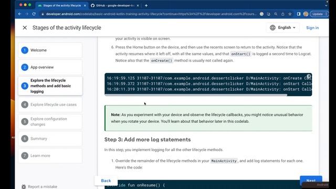Screen dimensions: 336x189
Task: Click the Stages of the activity lifecycle title
Action: (x=67, y=28)
